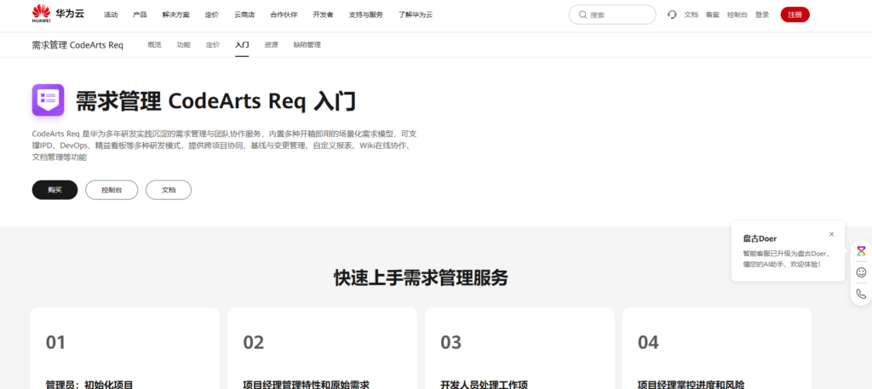This screenshot has width=872, height=389.
Task: Open the Pangu Doer AI assistant icon
Action: click(861, 251)
